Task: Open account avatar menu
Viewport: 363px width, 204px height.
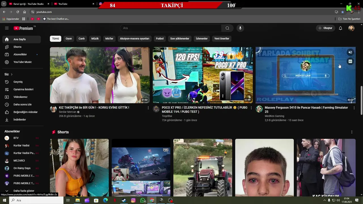Action: click(351, 28)
